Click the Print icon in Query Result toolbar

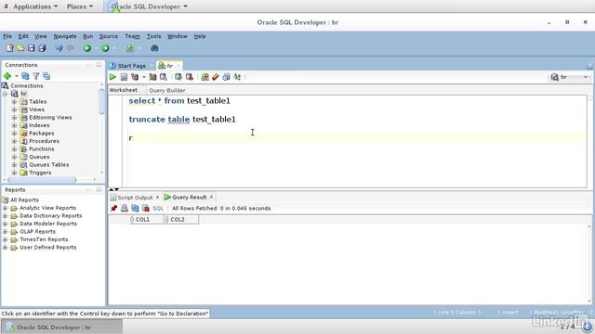point(124,208)
